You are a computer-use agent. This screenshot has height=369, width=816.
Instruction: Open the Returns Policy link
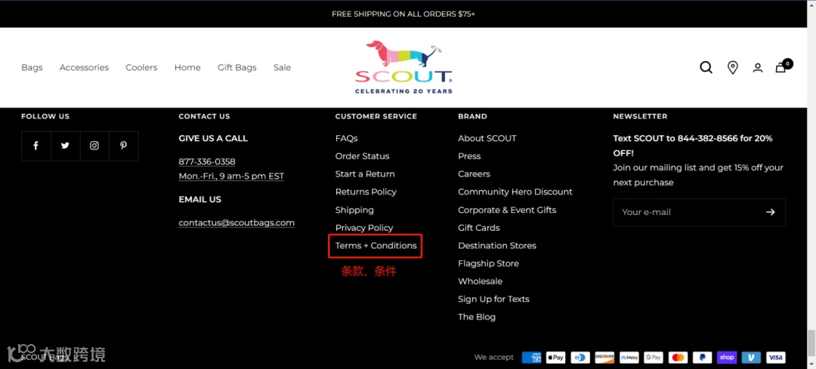point(366,192)
